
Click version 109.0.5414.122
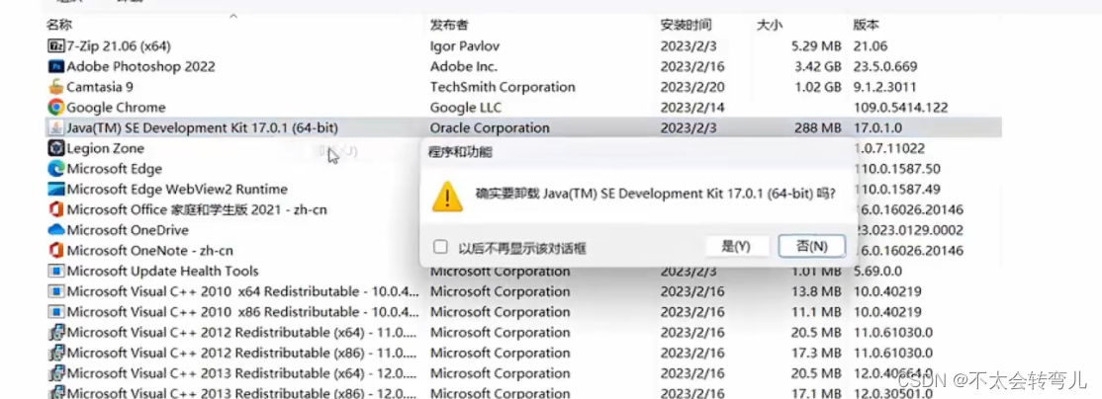[x=900, y=108]
